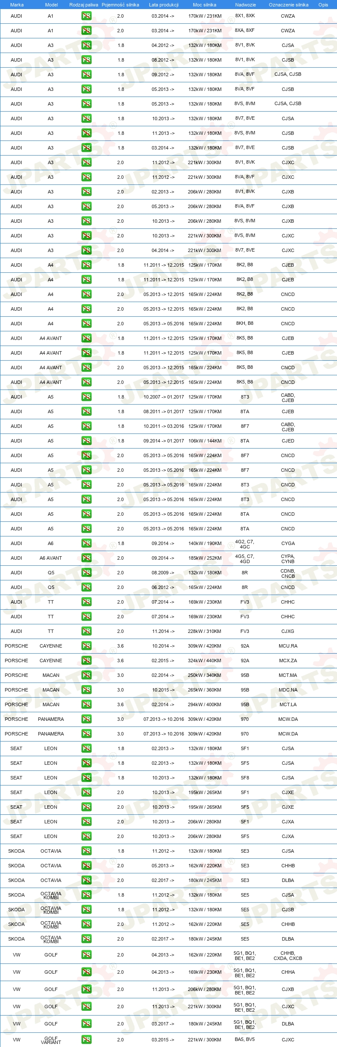
Task: Click fuel icon in AUDI A1 8XA, 8XF row
Action: 86,31
